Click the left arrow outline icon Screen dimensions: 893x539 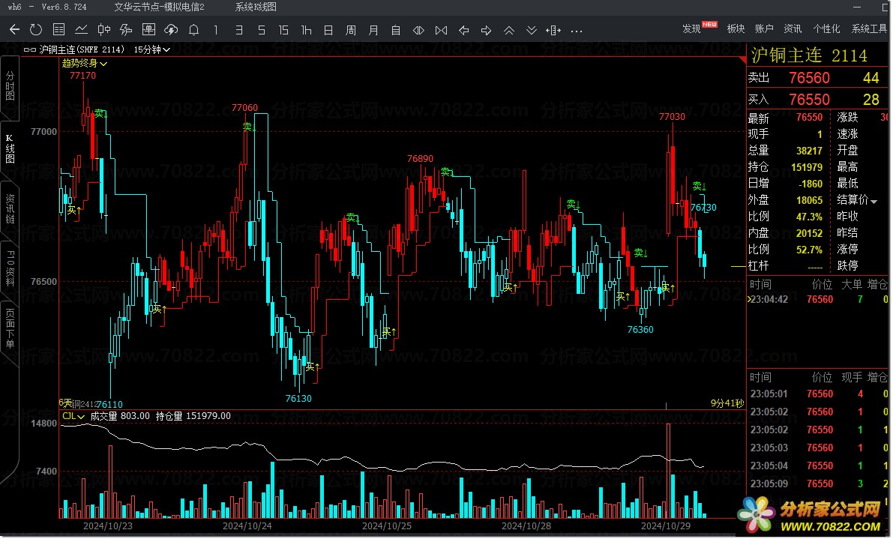tap(463, 29)
